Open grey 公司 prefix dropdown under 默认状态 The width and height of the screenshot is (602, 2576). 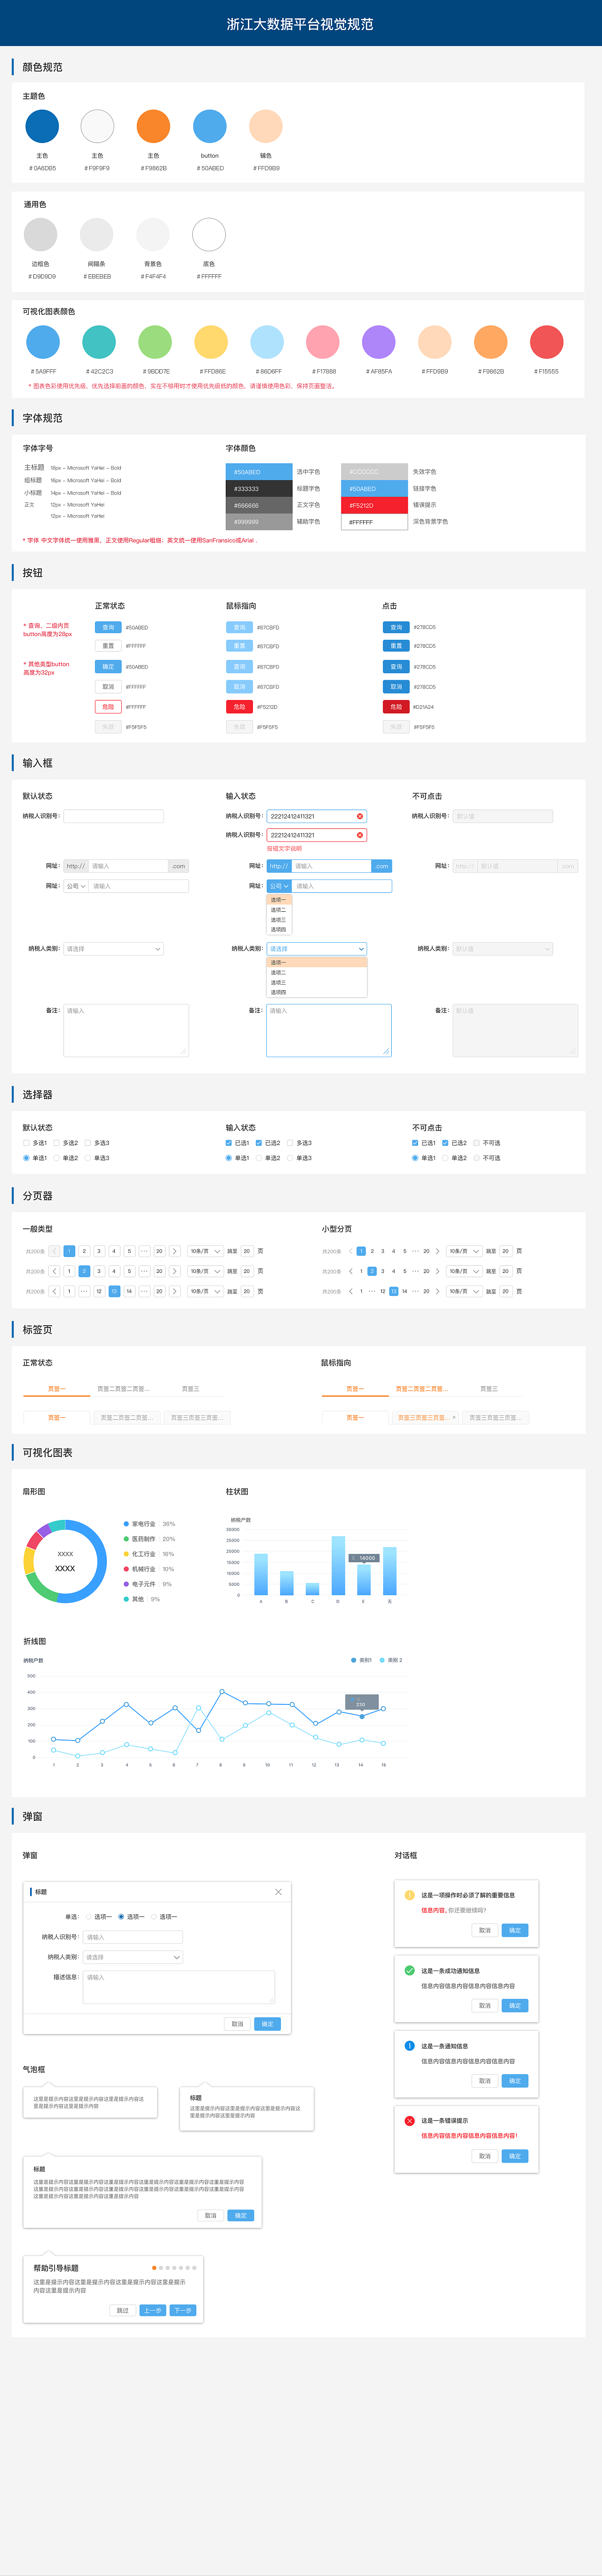coord(76,886)
